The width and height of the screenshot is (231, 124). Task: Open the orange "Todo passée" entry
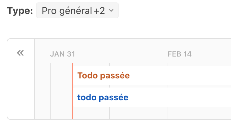pos(104,75)
